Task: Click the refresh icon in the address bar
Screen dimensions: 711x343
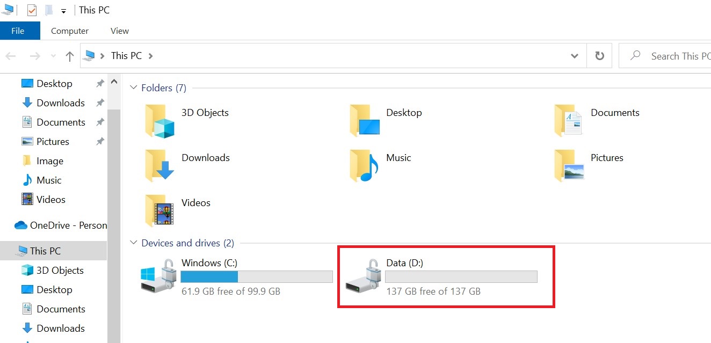Action: pyautogui.click(x=599, y=55)
